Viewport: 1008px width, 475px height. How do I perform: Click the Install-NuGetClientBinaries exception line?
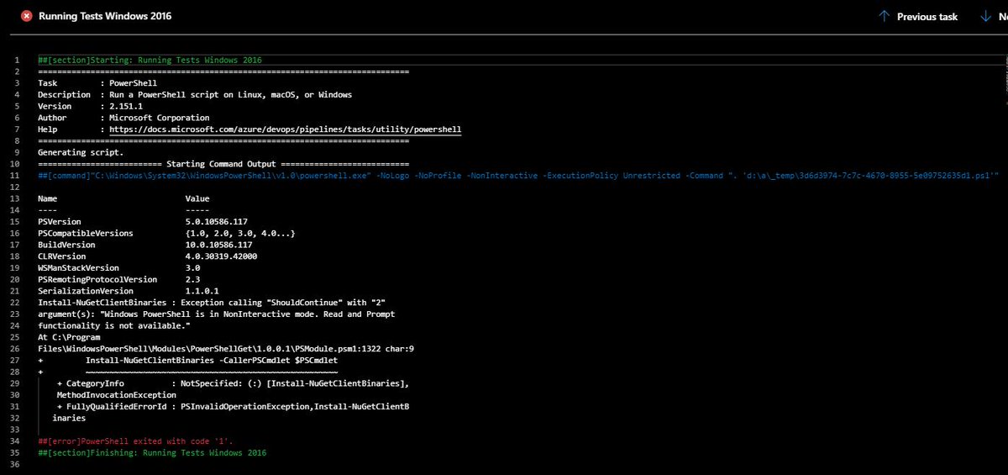pyautogui.click(x=212, y=302)
